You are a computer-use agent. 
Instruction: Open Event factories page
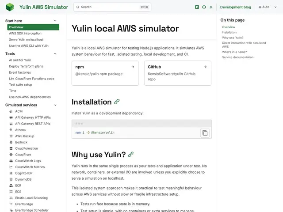coord(20,72)
